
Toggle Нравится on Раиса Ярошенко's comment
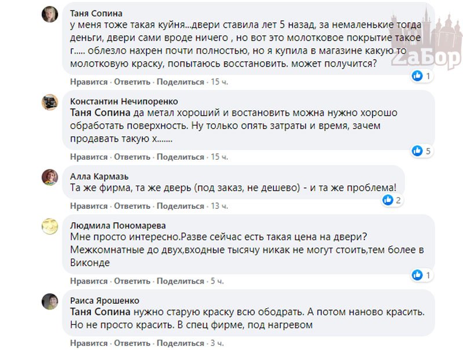click(x=89, y=343)
